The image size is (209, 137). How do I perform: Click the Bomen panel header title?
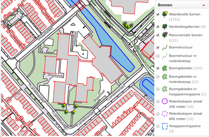point(165,5)
